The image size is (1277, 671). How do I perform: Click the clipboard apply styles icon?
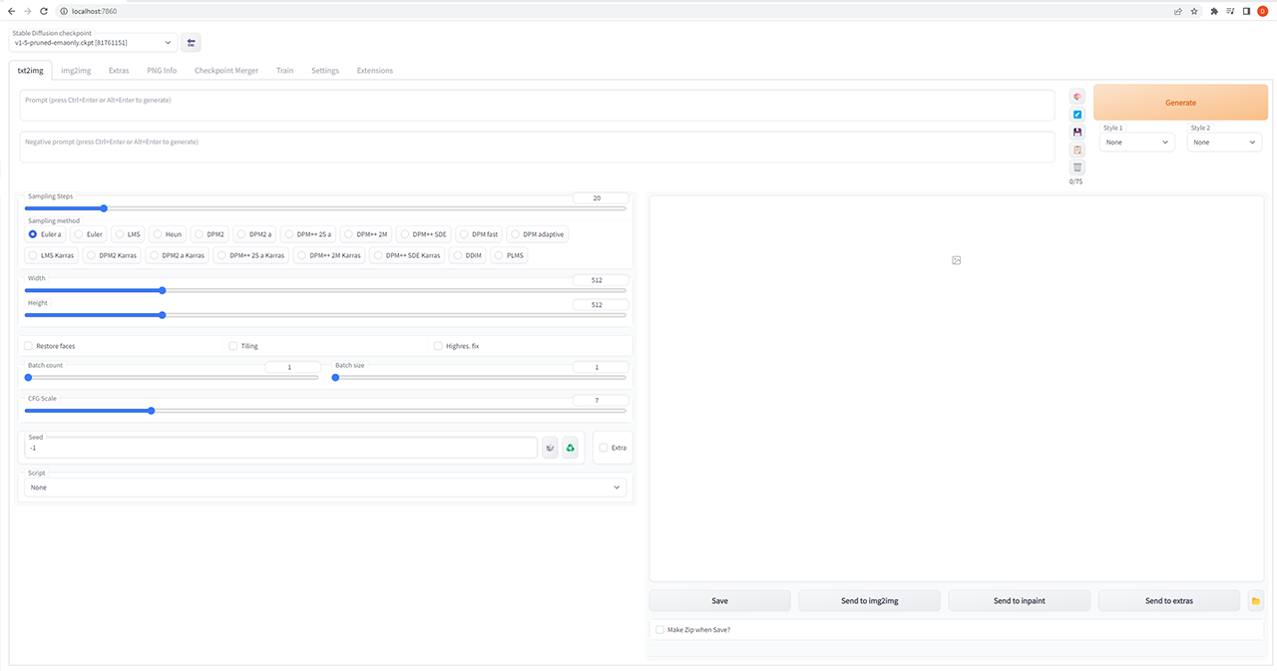(x=1077, y=150)
